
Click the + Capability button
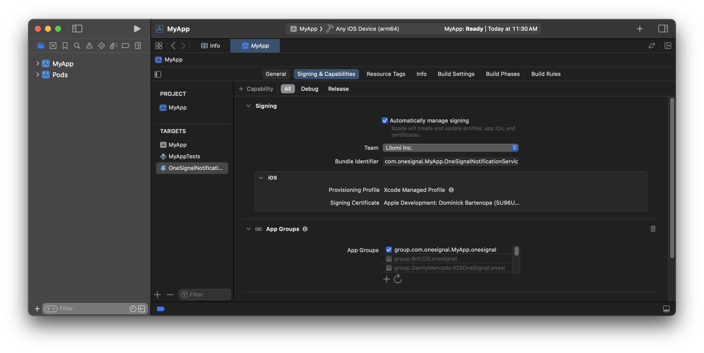point(256,89)
